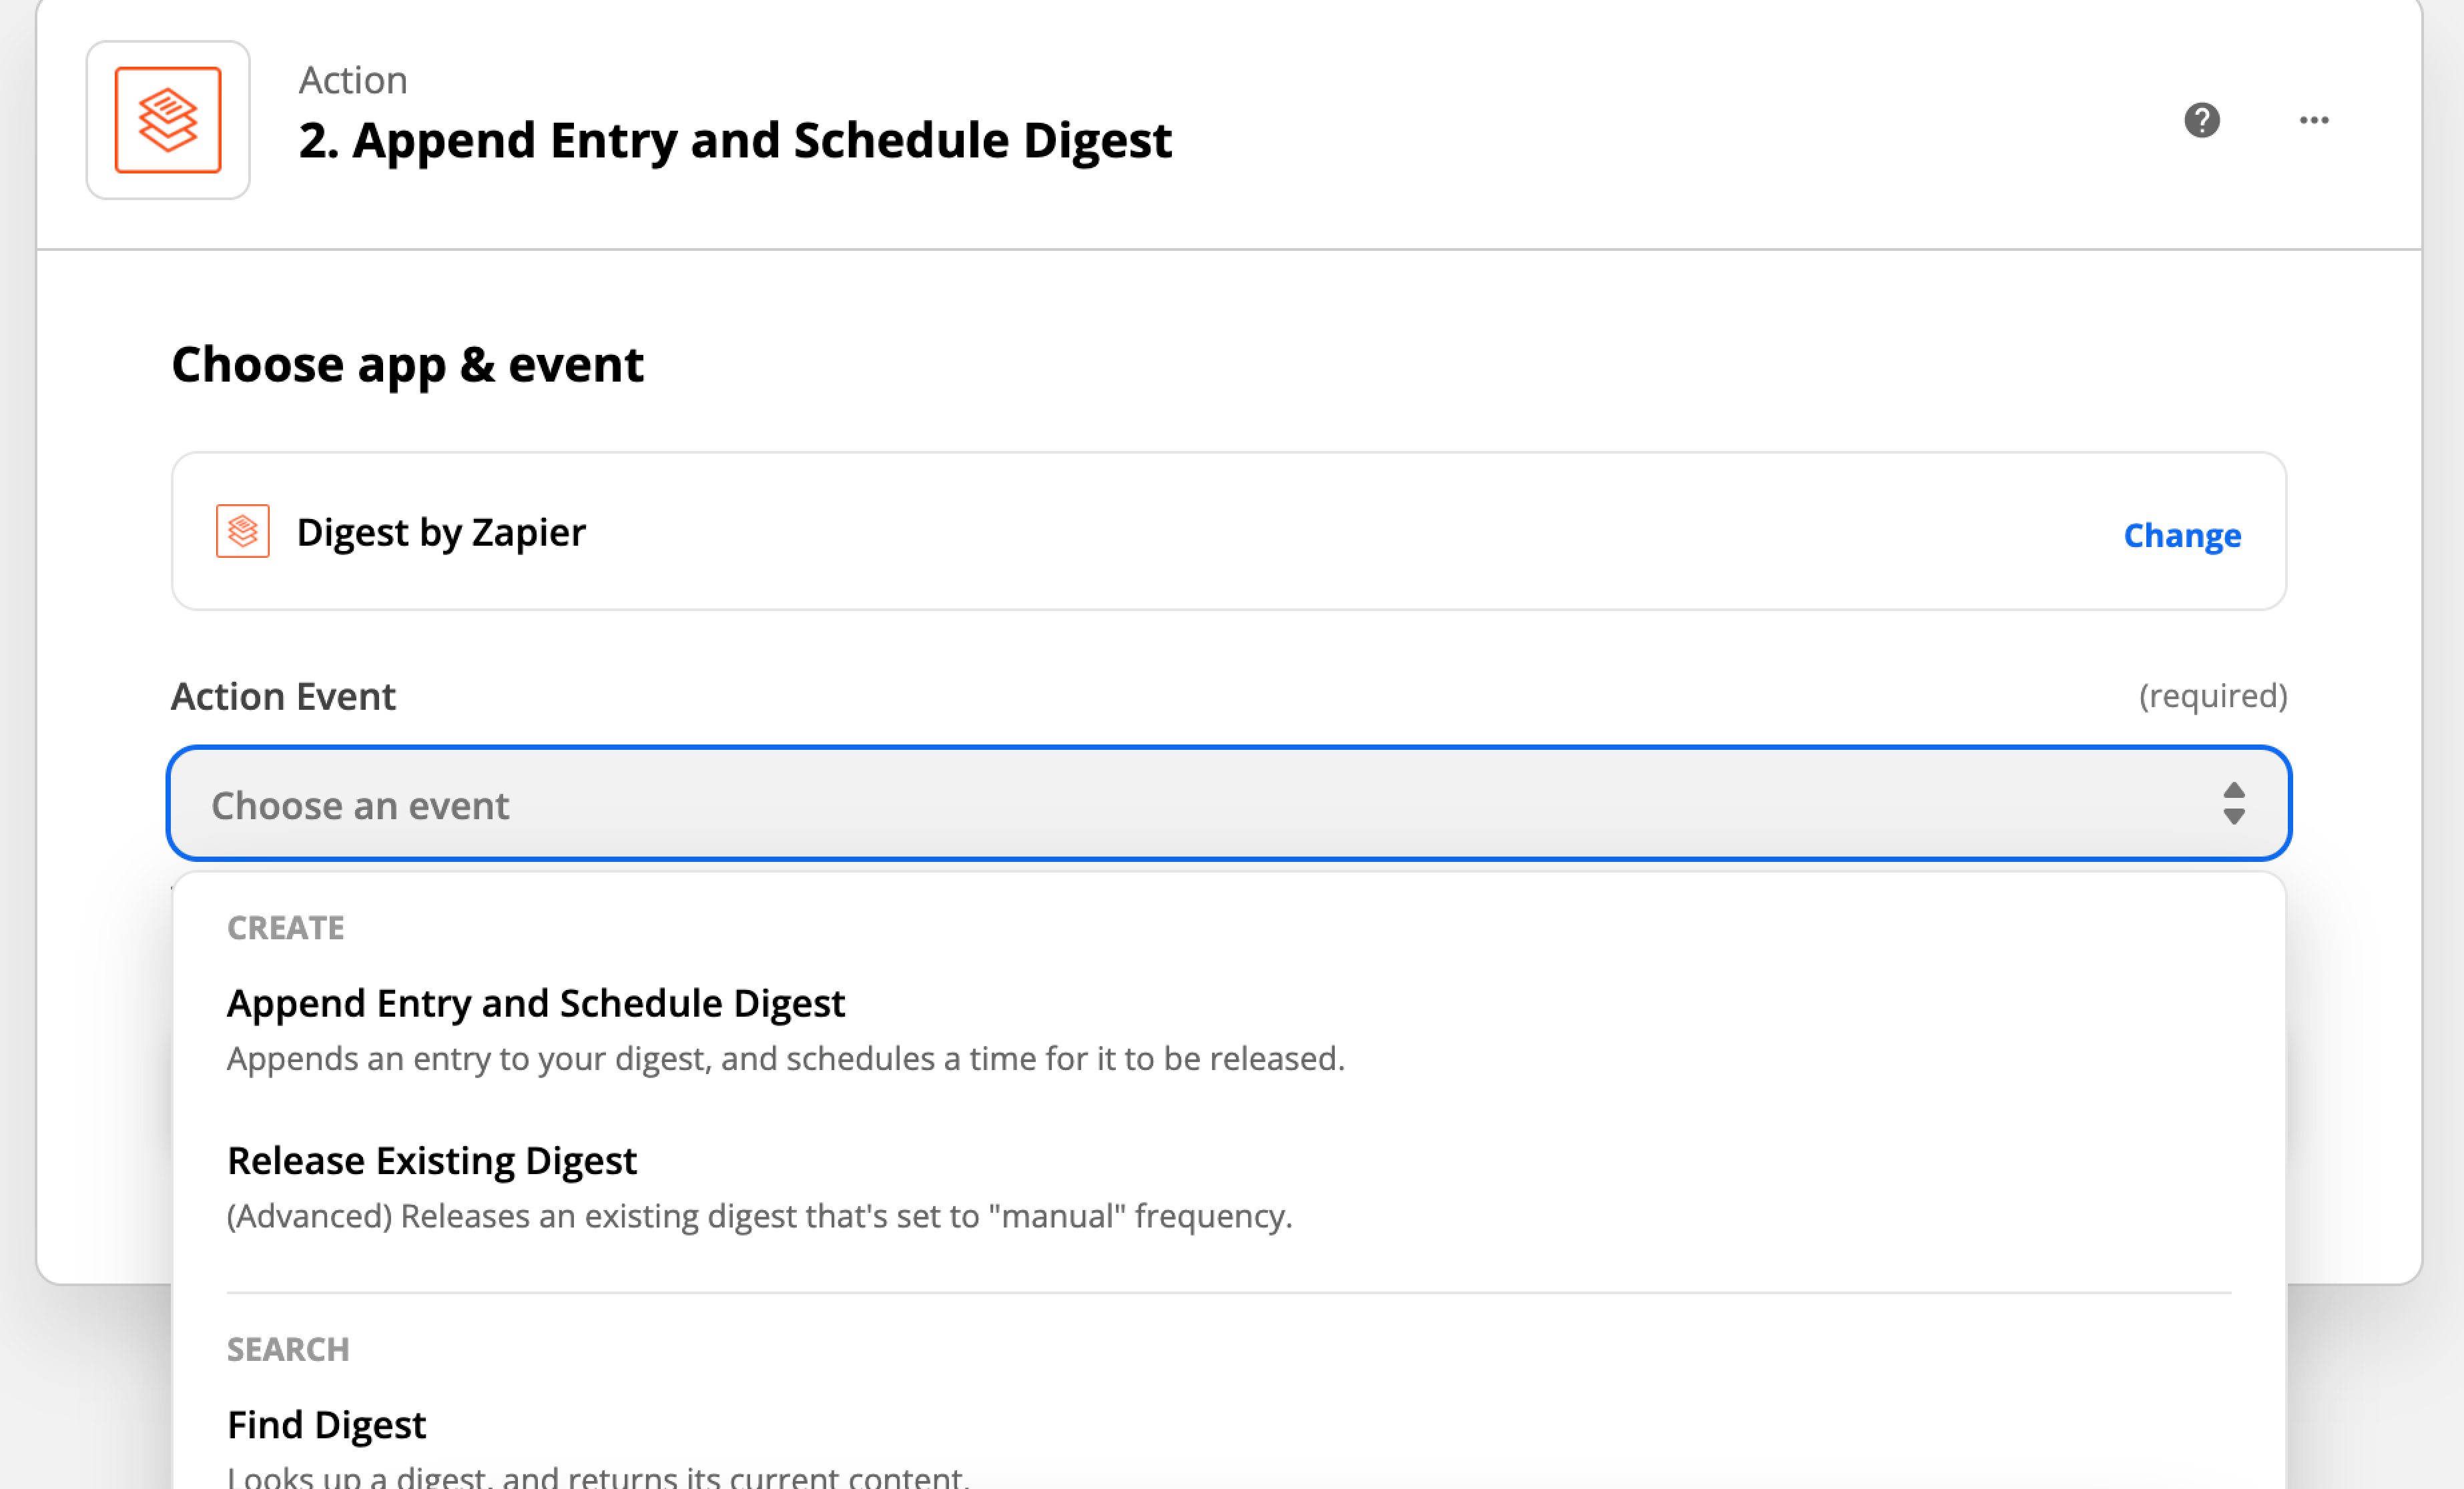Screen dimensions: 2464x1489
Task: Click the Change link for app
Action: pos(2182,536)
